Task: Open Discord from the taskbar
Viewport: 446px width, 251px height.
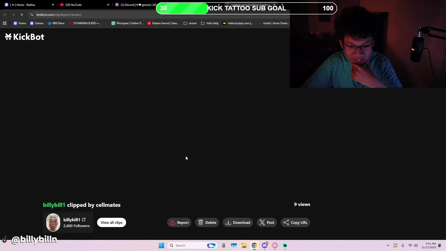Action: coord(265,245)
